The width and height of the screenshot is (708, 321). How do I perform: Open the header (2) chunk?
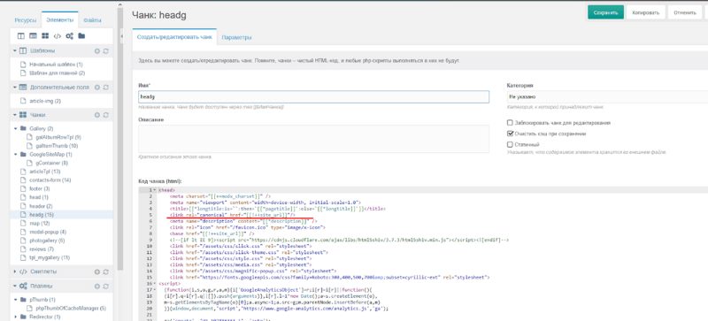point(41,206)
